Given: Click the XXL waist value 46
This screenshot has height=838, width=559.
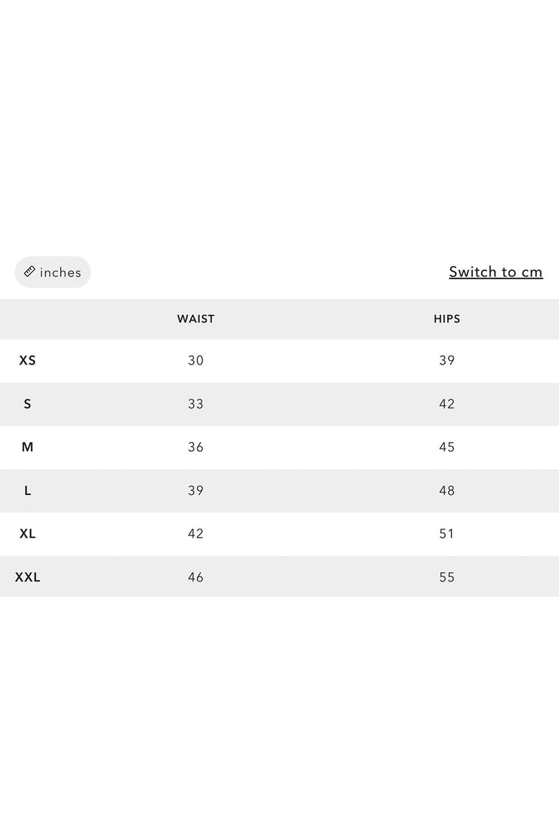Looking at the screenshot, I should (x=196, y=578).
